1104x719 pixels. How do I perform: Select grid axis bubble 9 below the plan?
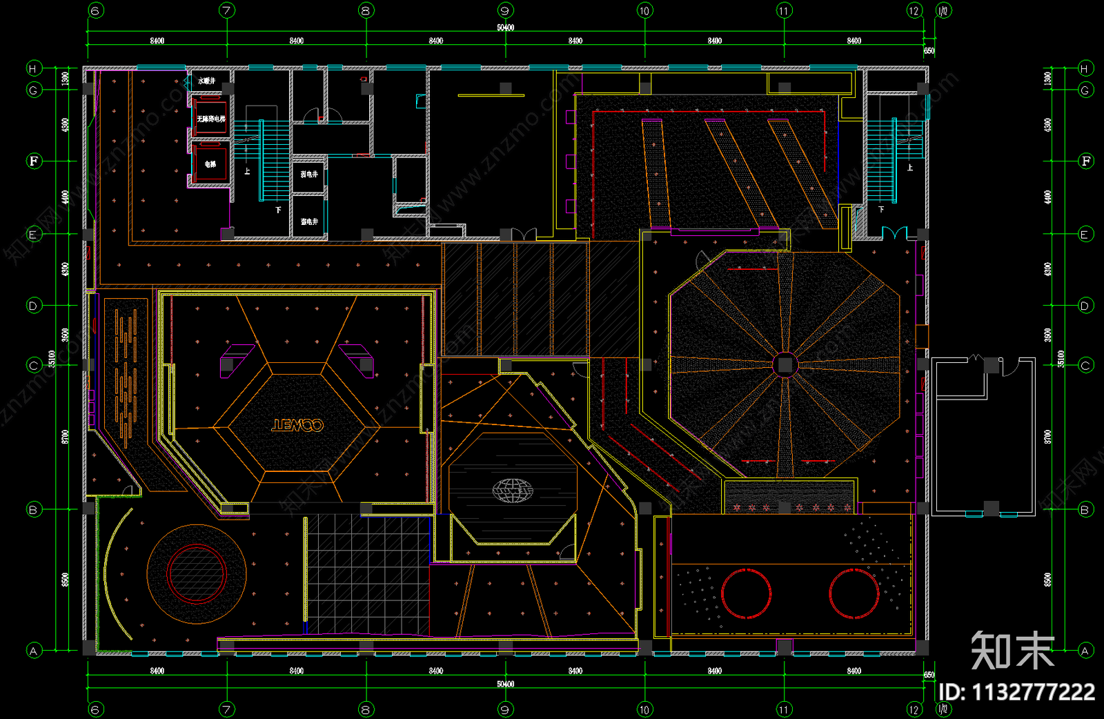[x=505, y=709]
